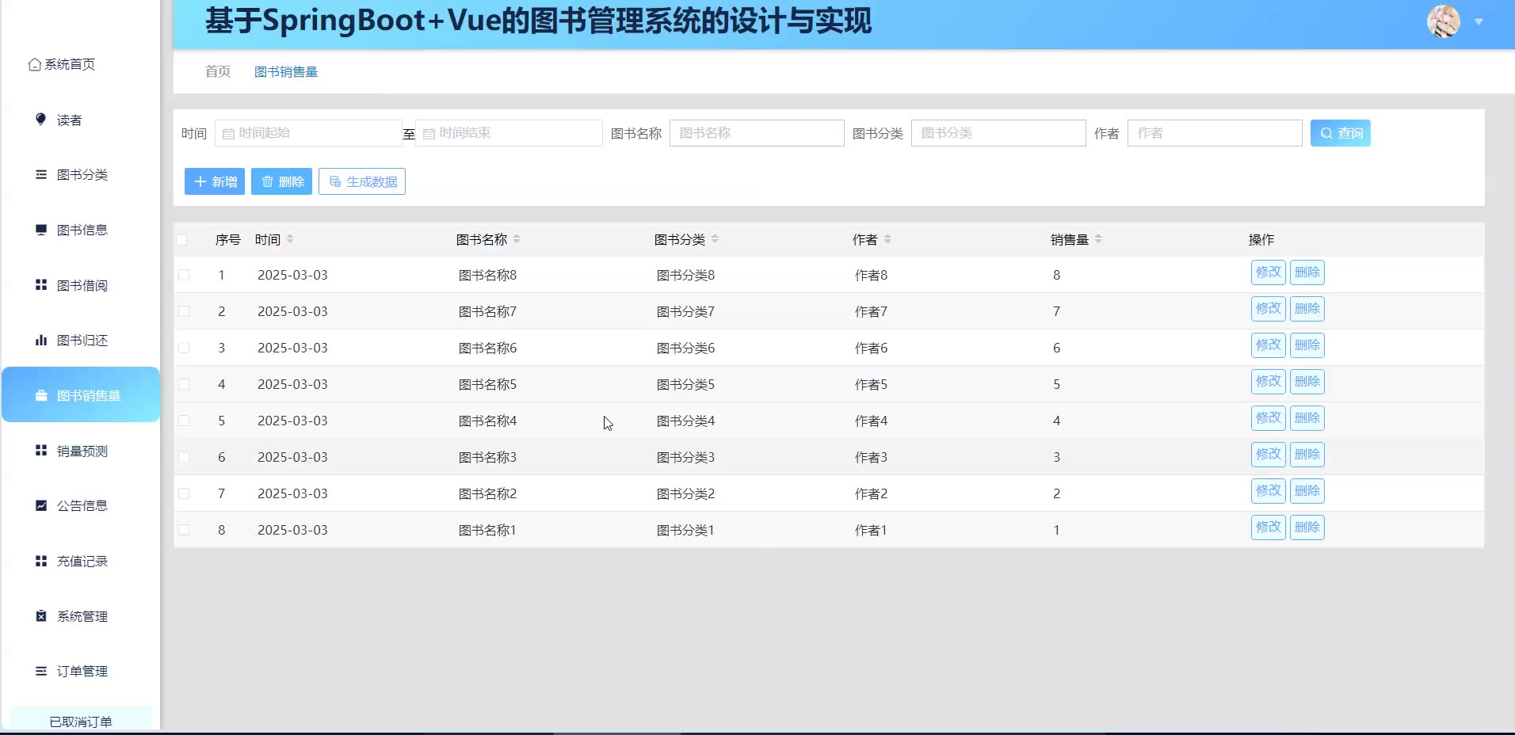Check the row checkbox for 图书名称1

[184, 530]
